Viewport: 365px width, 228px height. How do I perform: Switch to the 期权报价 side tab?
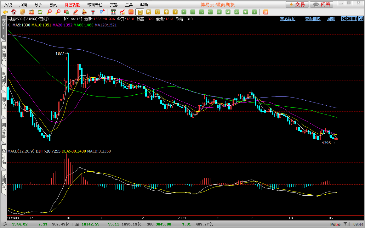(4, 105)
